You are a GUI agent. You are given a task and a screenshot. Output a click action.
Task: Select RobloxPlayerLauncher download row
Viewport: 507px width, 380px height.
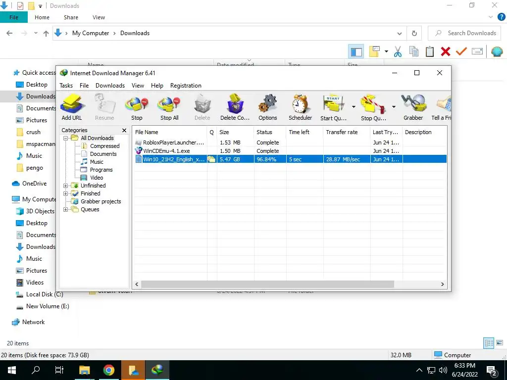coord(290,142)
